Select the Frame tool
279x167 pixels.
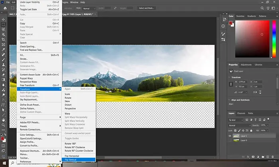(x=3, y=45)
